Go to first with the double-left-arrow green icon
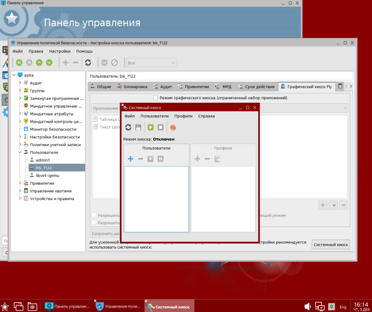Image resolution: width=372 pixels, height=312 pixels. (19, 63)
